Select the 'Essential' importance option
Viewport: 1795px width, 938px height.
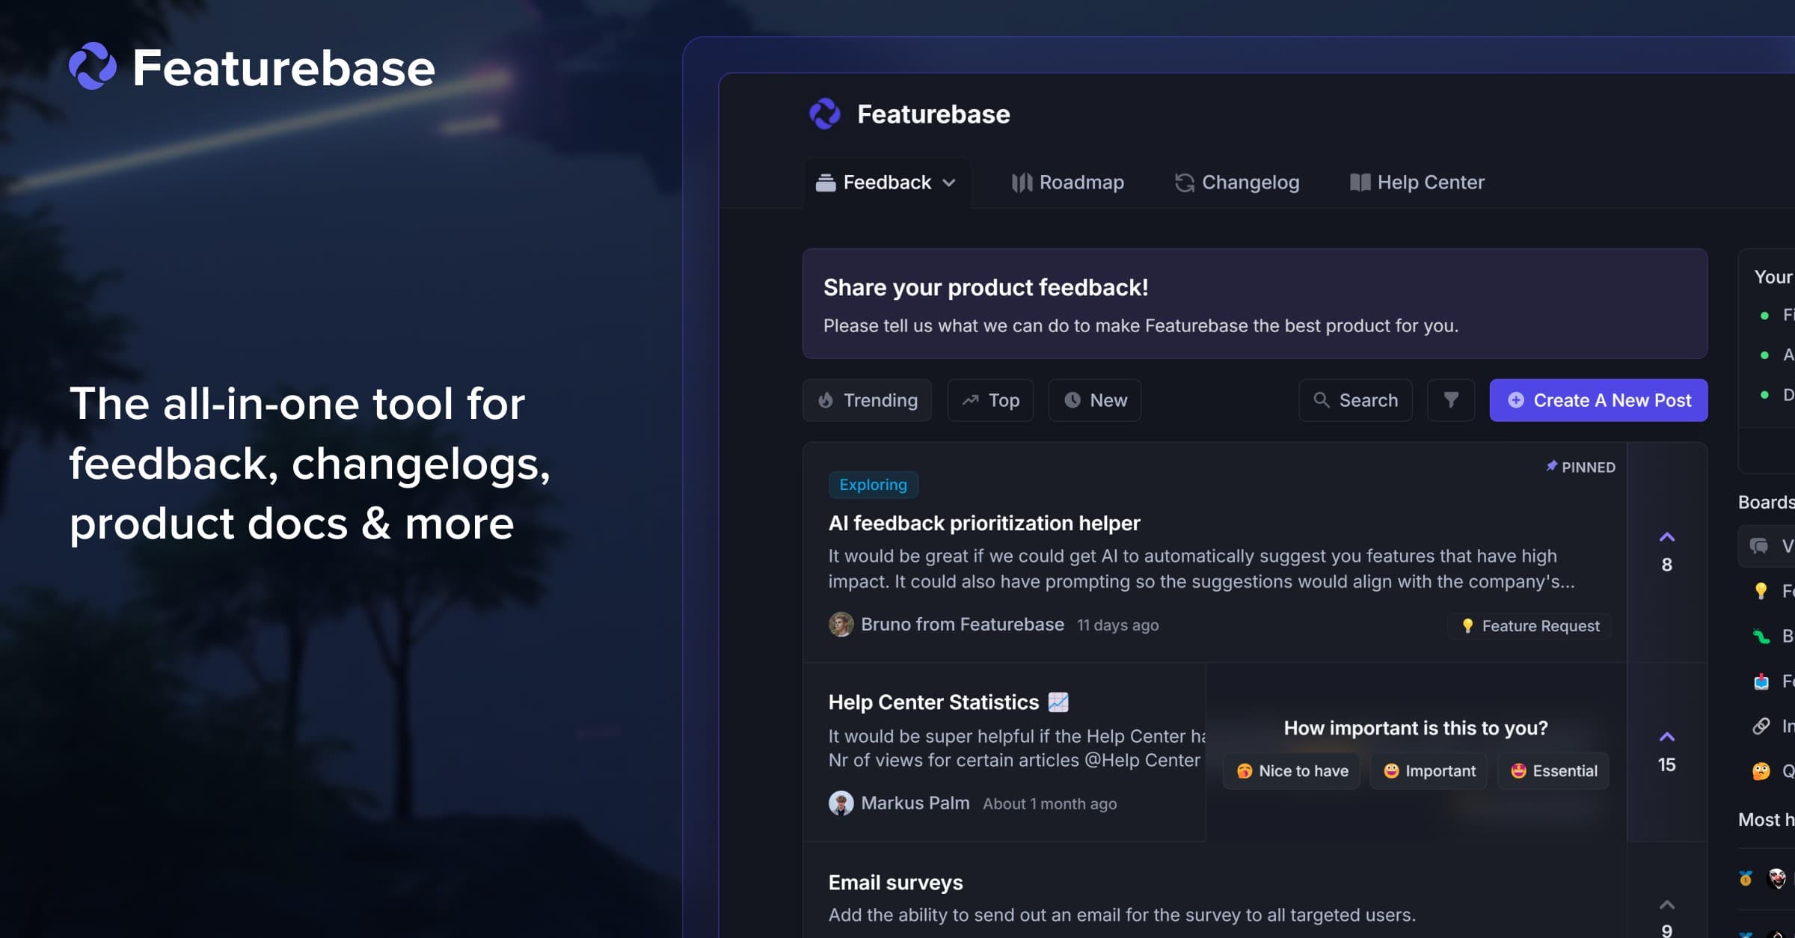point(1553,770)
